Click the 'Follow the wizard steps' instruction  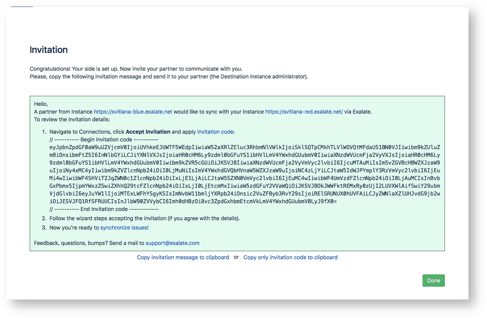coord(144,218)
